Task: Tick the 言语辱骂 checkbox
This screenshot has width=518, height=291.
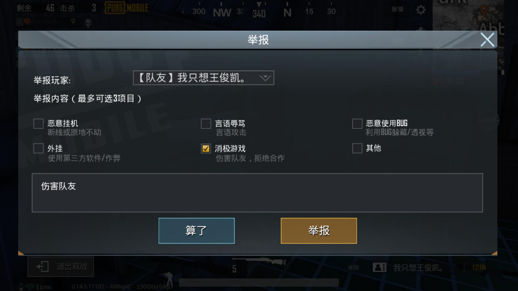Action: (x=206, y=124)
